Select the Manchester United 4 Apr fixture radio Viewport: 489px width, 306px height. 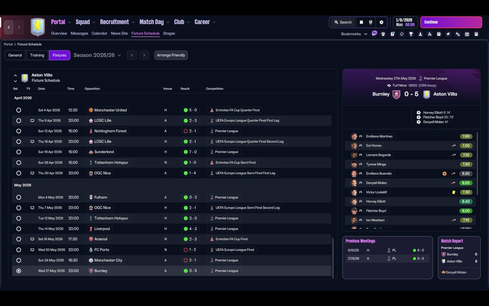point(19,110)
